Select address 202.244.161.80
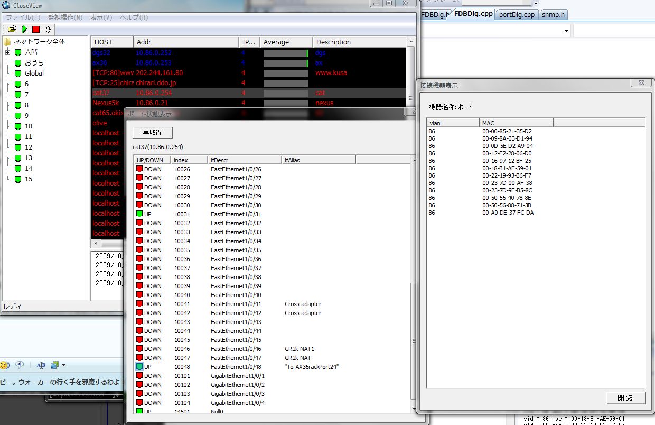 click(159, 73)
